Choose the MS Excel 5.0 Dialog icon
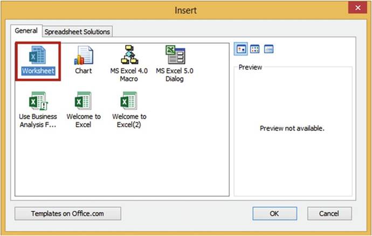The image size is (372, 236). 174,56
